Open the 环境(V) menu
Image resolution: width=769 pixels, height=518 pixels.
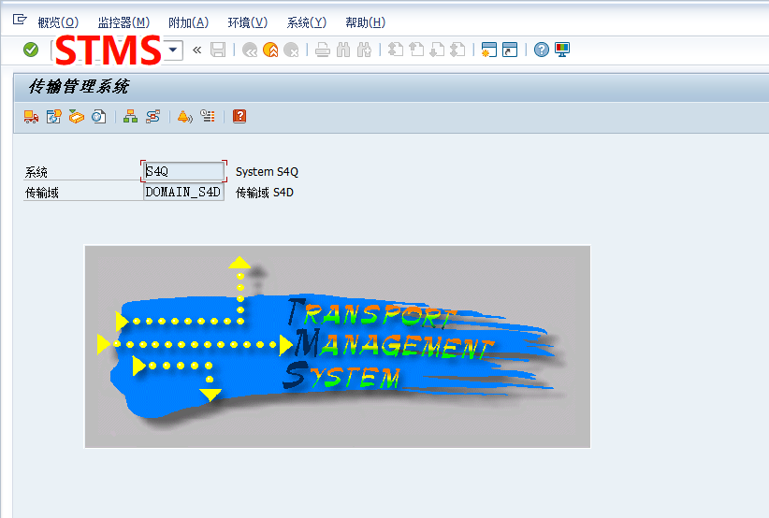point(248,22)
